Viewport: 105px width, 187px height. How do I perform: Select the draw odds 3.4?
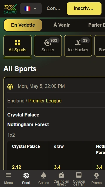pos(70,155)
